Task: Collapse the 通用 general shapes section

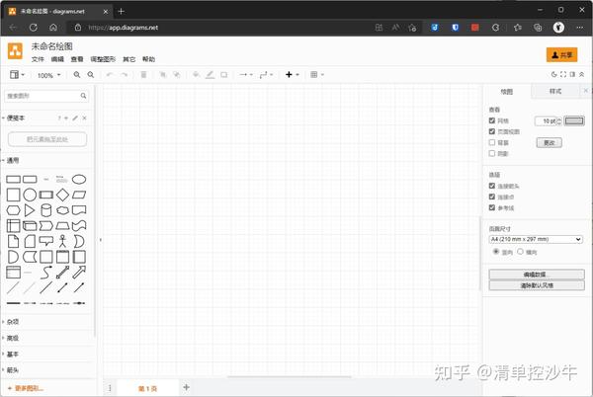Action: (11, 161)
